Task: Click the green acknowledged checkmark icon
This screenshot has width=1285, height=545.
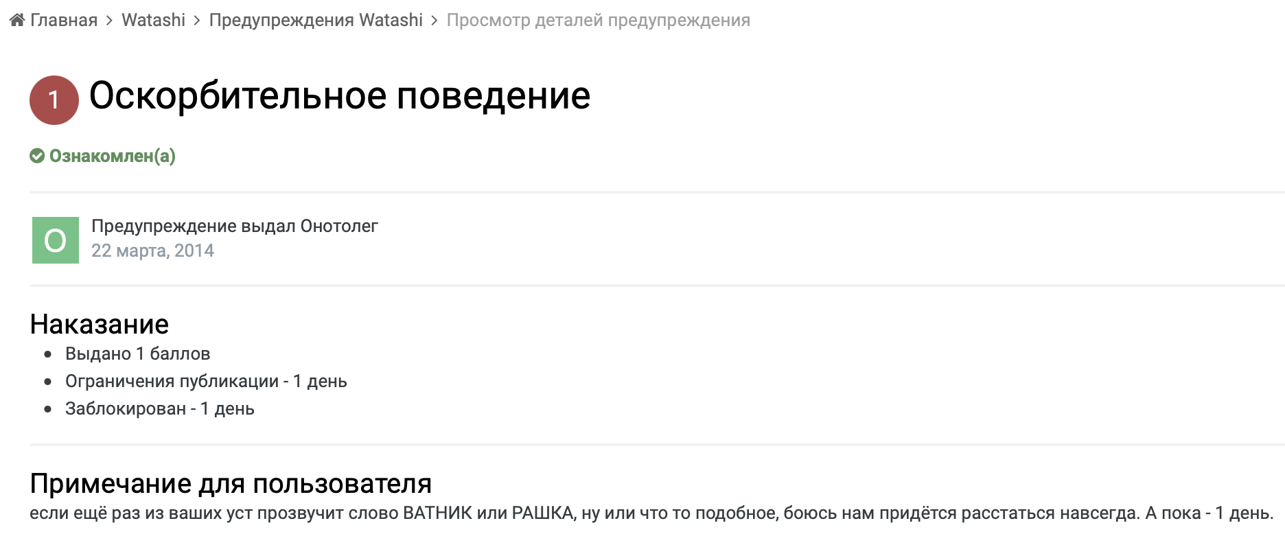Action: [37, 156]
